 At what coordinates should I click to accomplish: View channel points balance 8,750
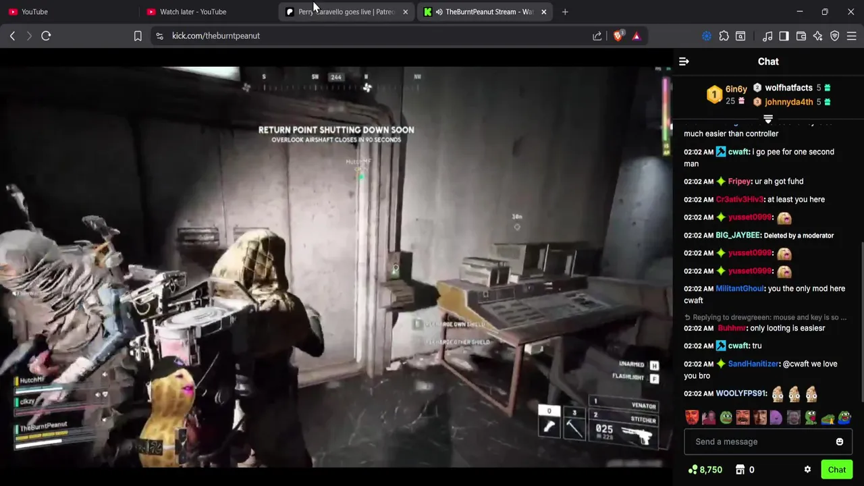pos(705,470)
